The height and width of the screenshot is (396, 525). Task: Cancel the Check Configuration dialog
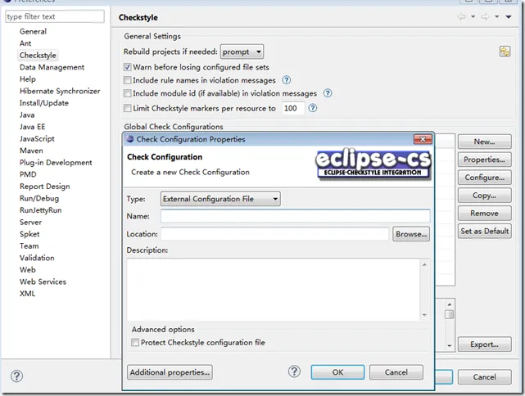(396, 372)
